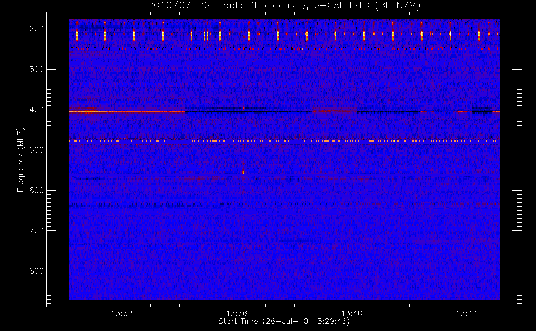
Task: Click the 800 frequency tick label
Action: coord(37,271)
